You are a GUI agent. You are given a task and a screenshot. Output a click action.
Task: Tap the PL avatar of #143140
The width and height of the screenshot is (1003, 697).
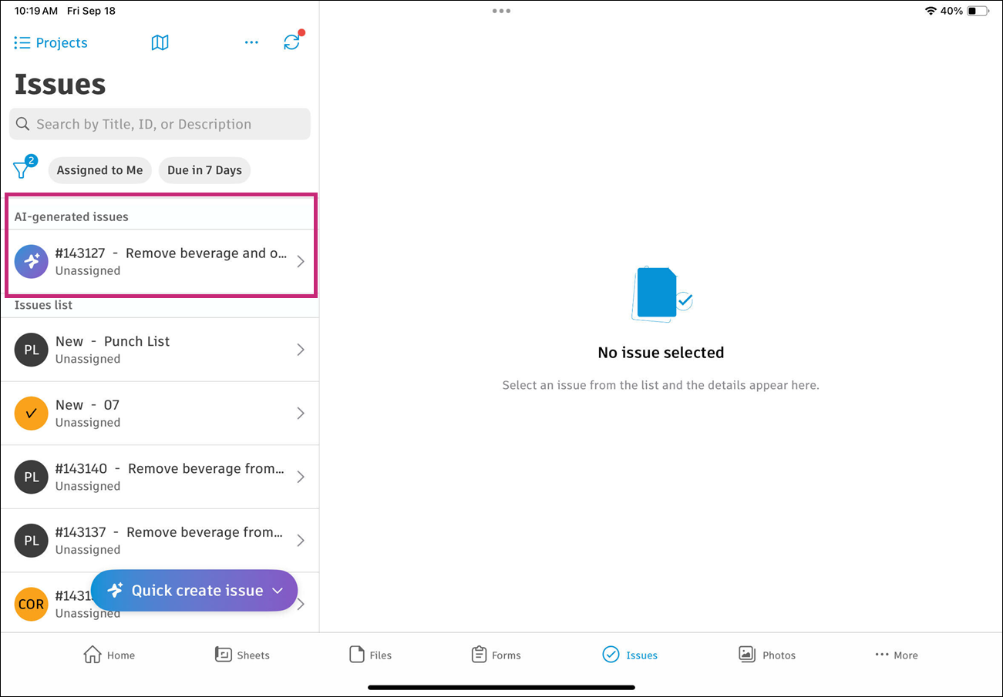pyautogui.click(x=32, y=477)
